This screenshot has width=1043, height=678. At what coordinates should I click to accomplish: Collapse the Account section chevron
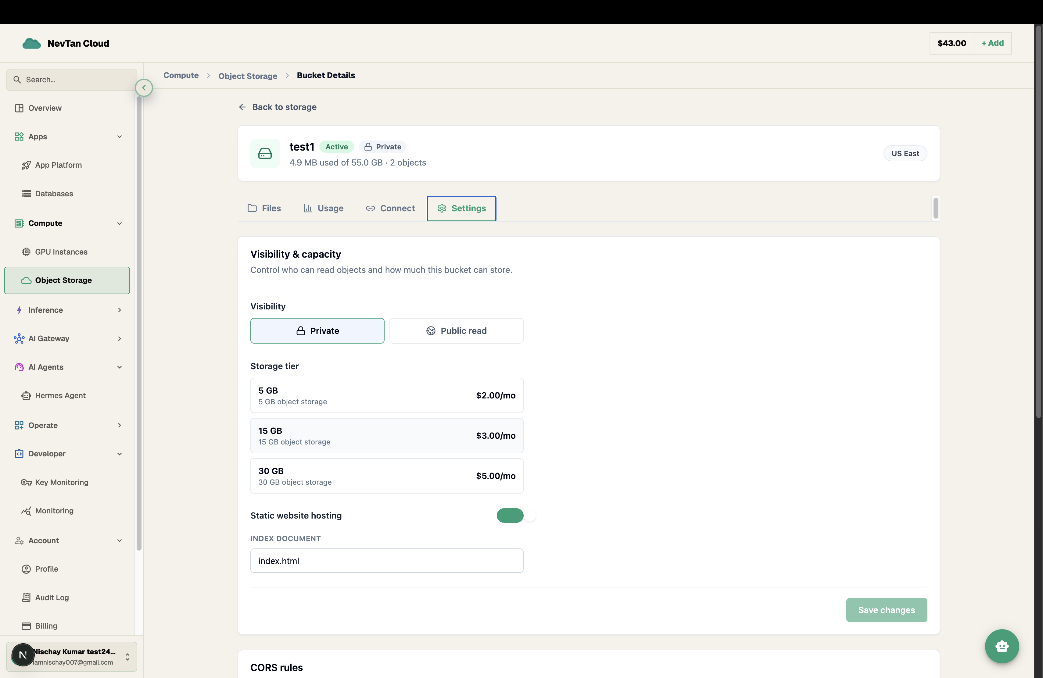[x=120, y=541]
